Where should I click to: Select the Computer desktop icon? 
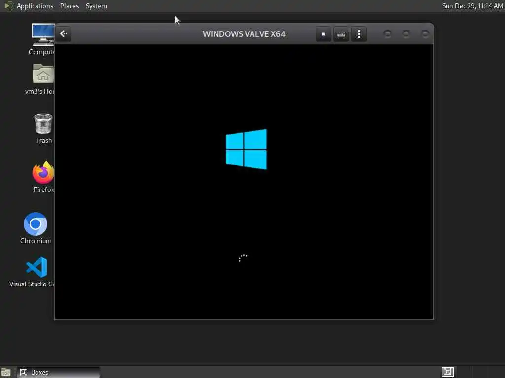[x=42, y=39]
